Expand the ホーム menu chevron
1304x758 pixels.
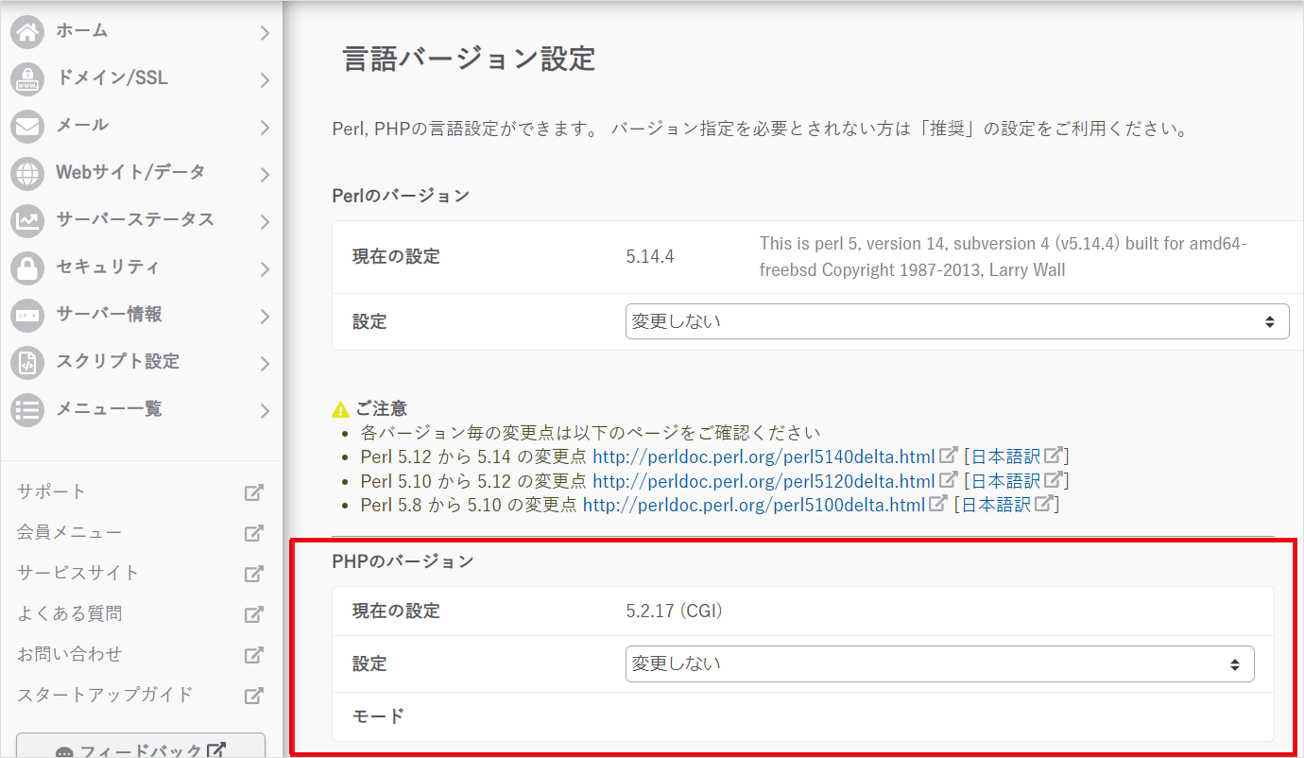click(x=265, y=33)
